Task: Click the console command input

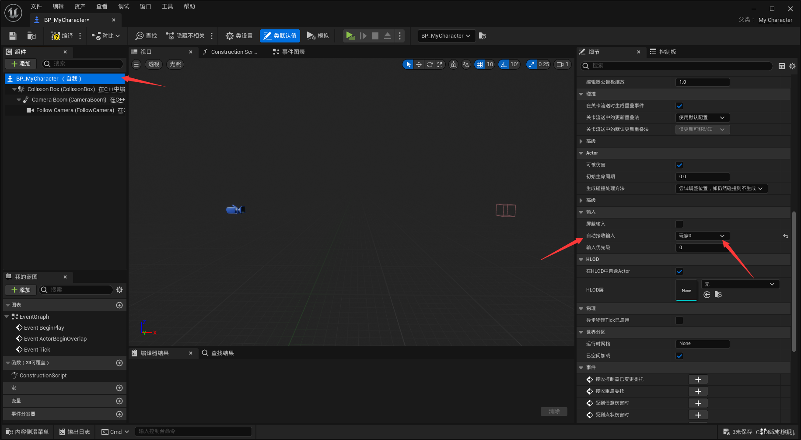Action: click(x=193, y=432)
